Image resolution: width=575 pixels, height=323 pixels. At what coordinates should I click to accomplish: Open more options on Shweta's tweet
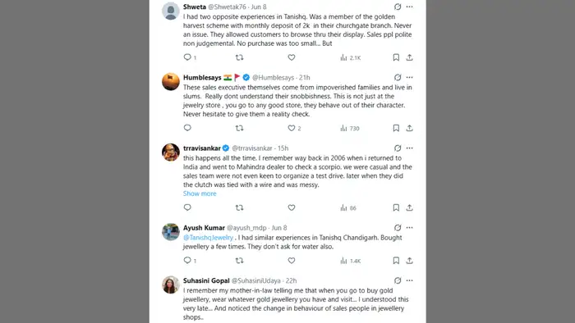pos(410,7)
